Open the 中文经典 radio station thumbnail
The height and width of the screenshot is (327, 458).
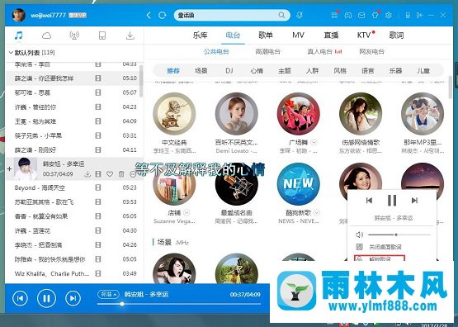pyautogui.click(x=174, y=114)
